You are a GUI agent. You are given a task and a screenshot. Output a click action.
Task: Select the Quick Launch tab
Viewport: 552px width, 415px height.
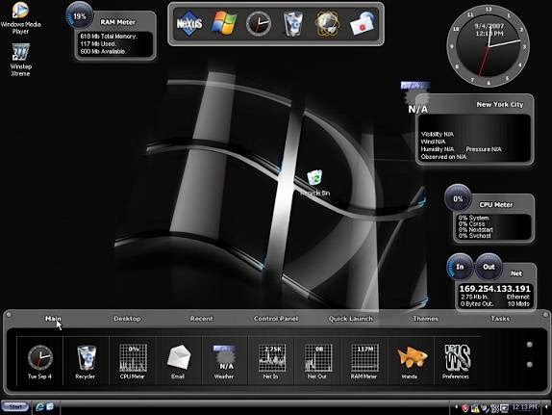[350, 319]
